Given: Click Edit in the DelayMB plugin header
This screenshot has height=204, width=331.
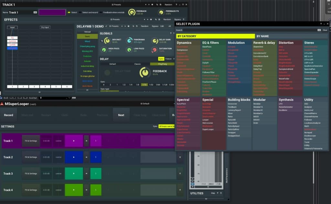Looking at the screenshot, I should tap(162, 26).
